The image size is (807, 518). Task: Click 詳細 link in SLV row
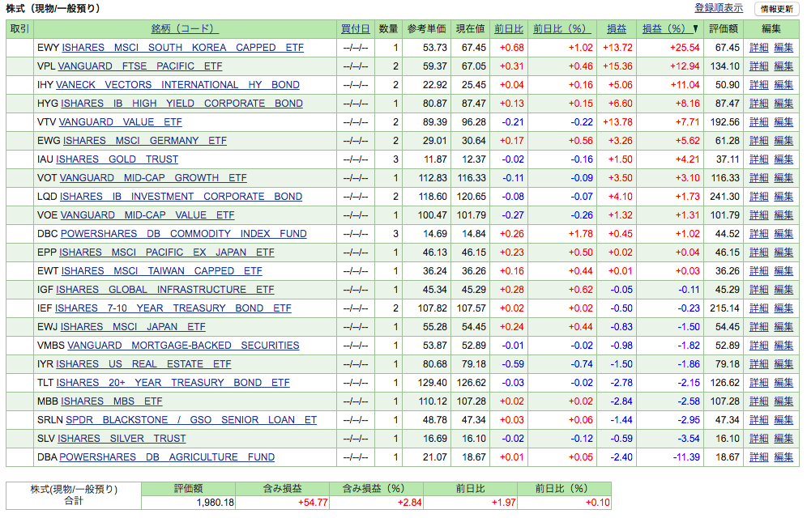758,439
